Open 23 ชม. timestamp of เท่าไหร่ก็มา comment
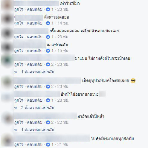The width and height of the screenshot is (148, 148). click(63, 10)
